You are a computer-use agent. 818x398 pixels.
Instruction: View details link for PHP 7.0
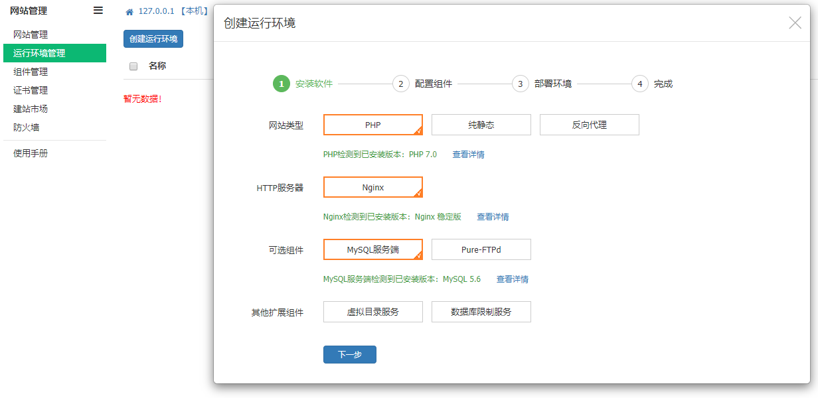pos(468,155)
